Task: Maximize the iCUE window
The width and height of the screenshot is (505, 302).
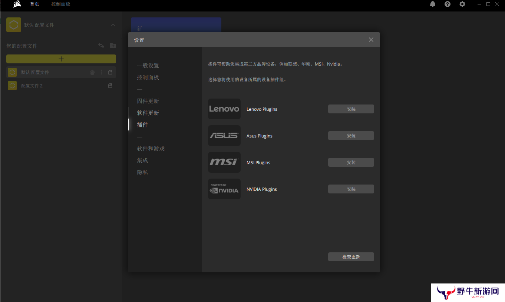Action: [x=488, y=4]
